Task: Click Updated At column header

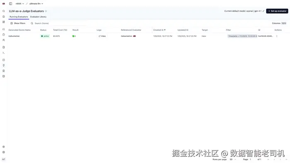Action: coord(183,30)
